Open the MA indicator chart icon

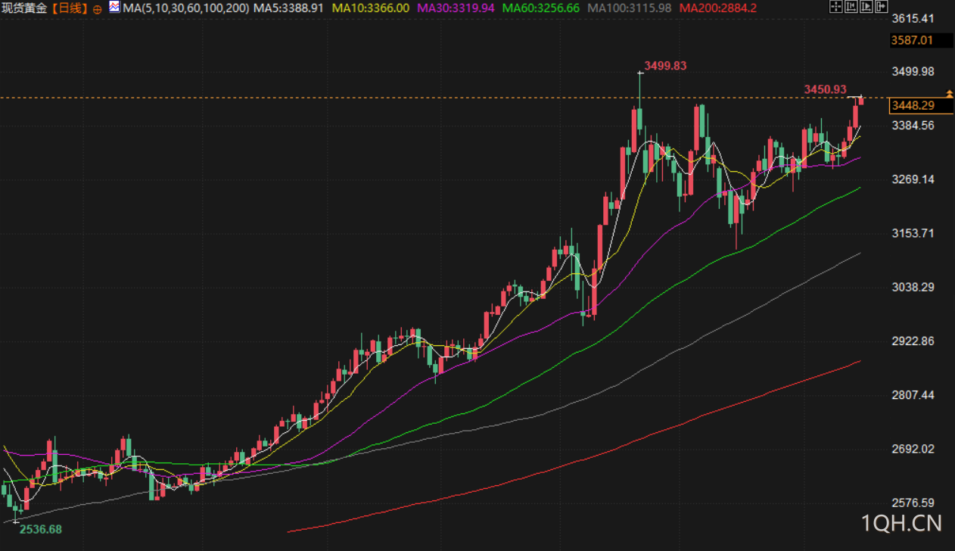coord(114,8)
